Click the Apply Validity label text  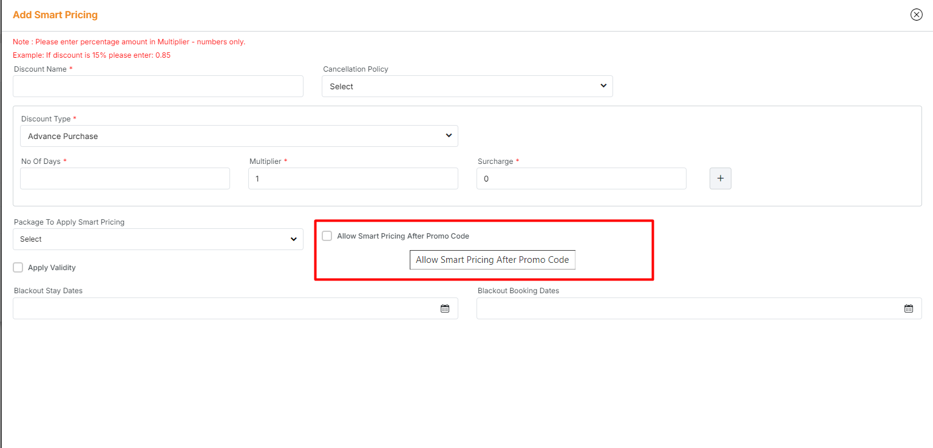click(52, 268)
